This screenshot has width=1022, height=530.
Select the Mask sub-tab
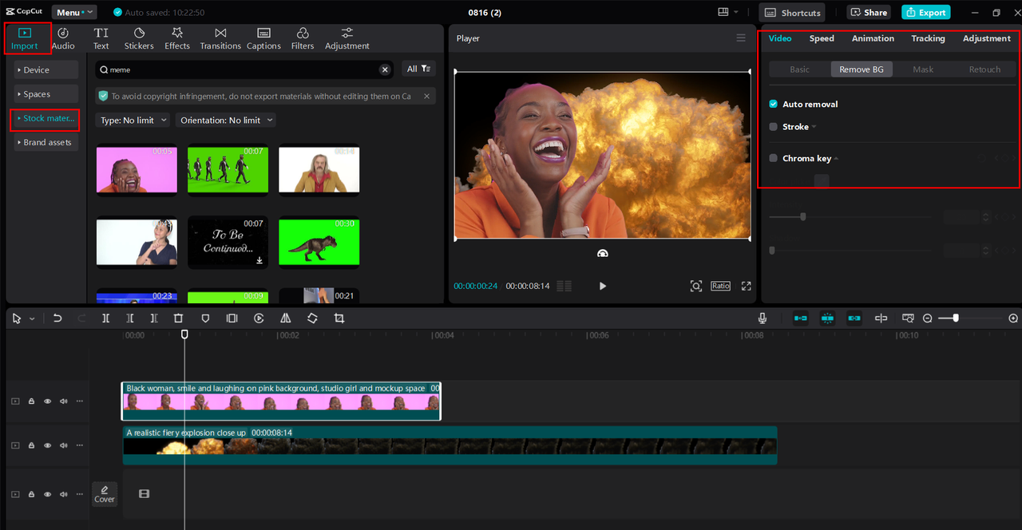point(923,69)
